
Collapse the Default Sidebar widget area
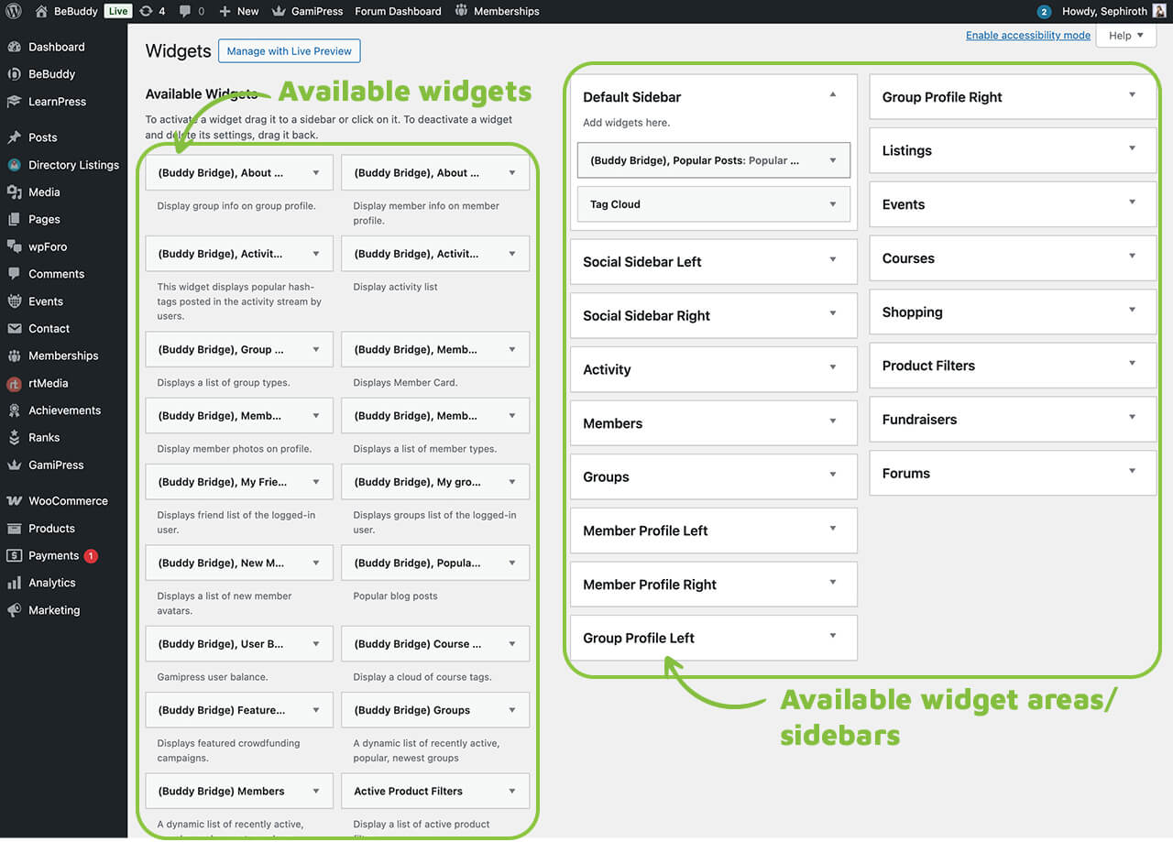click(x=832, y=94)
